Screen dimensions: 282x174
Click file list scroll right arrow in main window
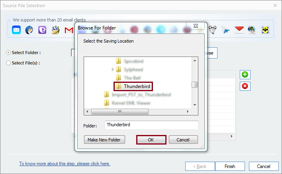(232, 136)
